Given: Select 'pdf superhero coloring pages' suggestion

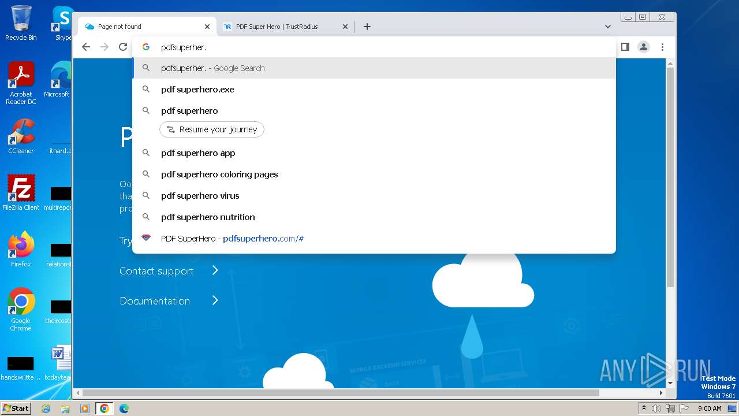Looking at the screenshot, I should point(374,174).
